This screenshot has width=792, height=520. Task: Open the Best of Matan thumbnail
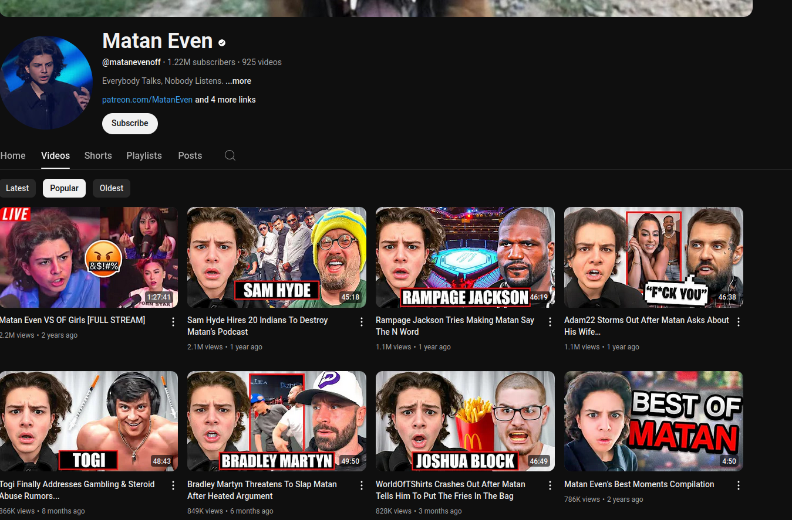653,421
